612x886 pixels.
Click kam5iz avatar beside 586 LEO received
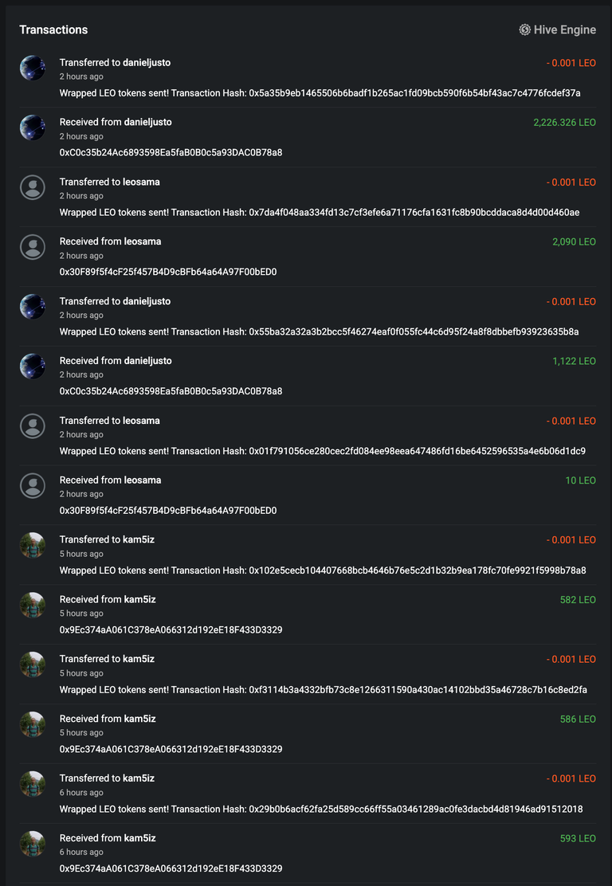33,724
